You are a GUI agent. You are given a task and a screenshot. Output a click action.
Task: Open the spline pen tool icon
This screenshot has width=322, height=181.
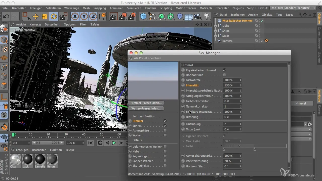(152, 17)
